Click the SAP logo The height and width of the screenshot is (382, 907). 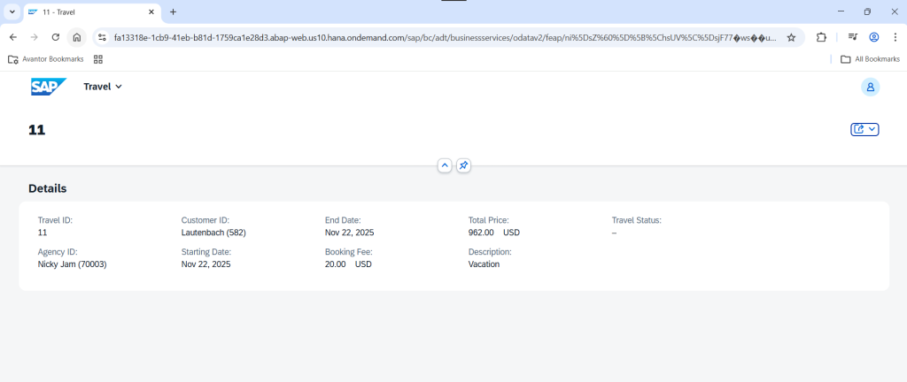coord(49,87)
